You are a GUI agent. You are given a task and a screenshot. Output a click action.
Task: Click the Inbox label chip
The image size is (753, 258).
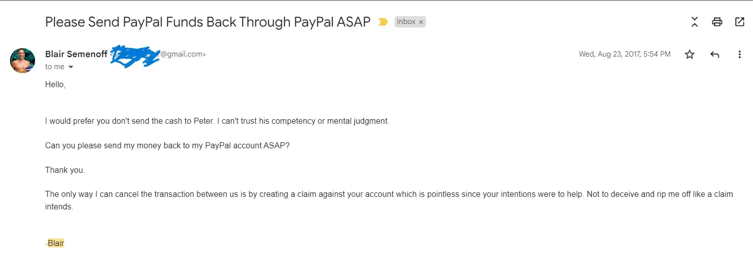406,22
